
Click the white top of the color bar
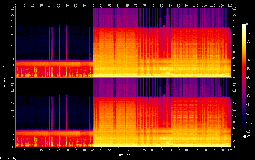[244, 25]
